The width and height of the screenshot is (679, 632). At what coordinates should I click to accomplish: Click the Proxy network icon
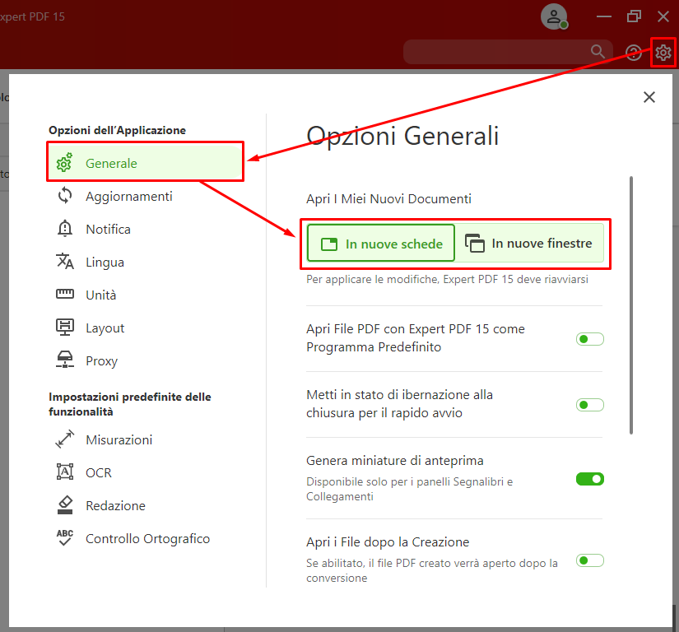pos(65,360)
